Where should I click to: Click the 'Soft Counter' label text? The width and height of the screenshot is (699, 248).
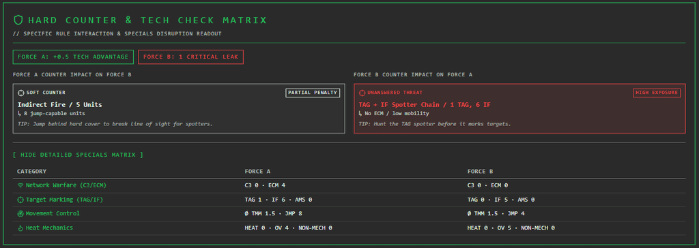pyautogui.click(x=46, y=93)
